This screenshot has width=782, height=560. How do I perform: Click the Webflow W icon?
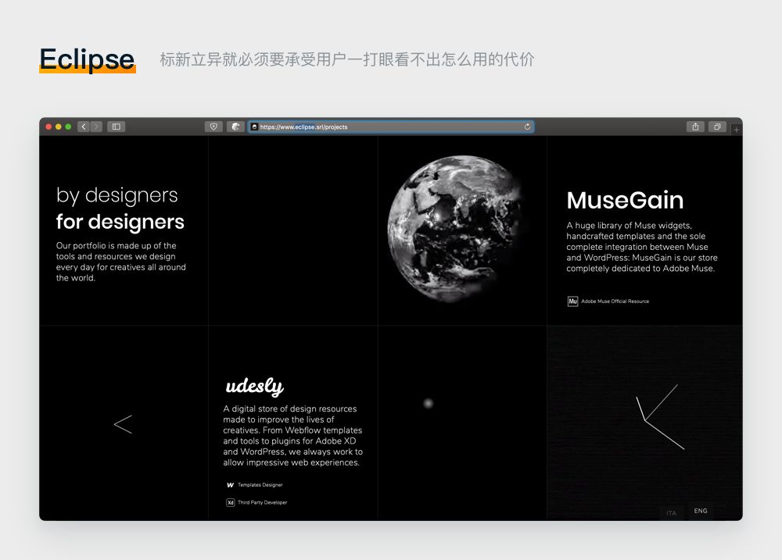(x=231, y=485)
